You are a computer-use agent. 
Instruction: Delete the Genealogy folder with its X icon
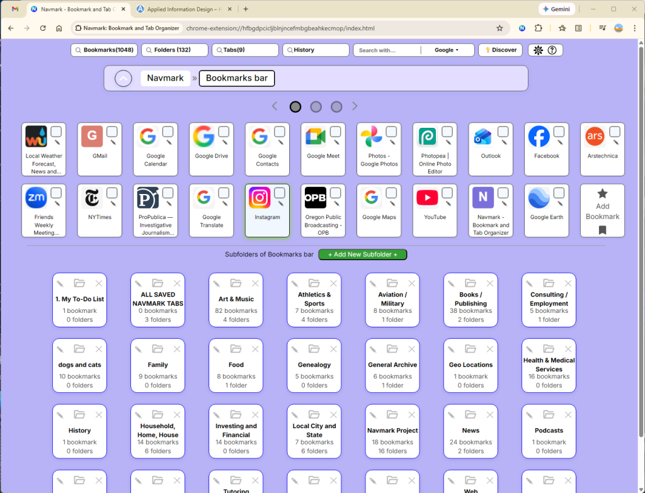(x=333, y=349)
